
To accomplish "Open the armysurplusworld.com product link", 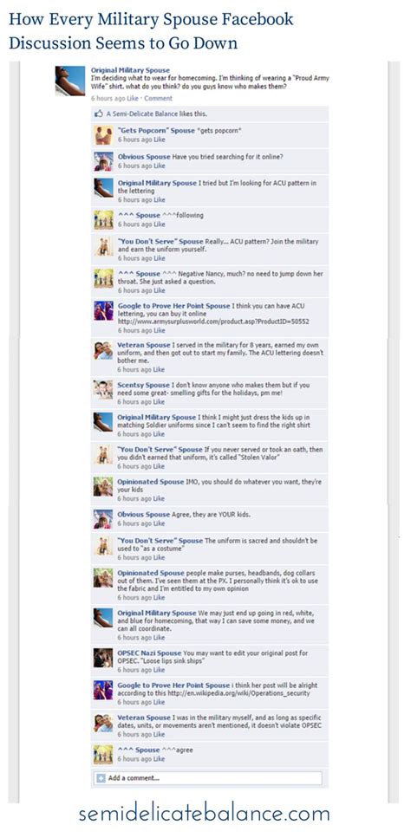I will pyautogui.click(x=214, y=322).
